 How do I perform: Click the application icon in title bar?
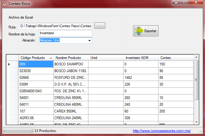pyautogui.click(x=4, y=4)
